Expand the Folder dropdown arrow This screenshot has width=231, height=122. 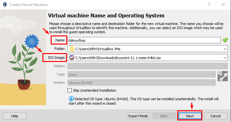click(225, 49)
